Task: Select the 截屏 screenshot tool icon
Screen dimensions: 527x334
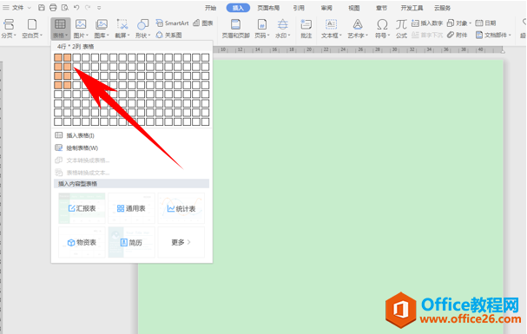Action: (x=122, y=24)
